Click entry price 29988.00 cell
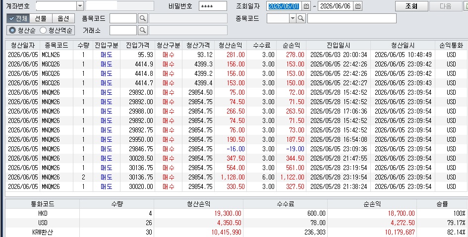The height and width of the screenshot is (237, 468). coord(137,112)
